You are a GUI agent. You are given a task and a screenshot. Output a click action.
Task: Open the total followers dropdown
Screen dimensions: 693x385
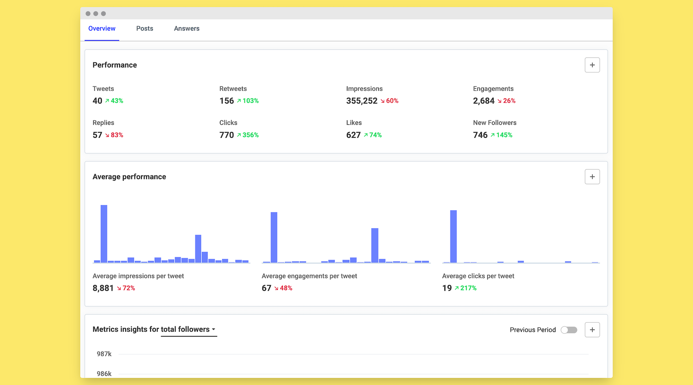[189, 329]
